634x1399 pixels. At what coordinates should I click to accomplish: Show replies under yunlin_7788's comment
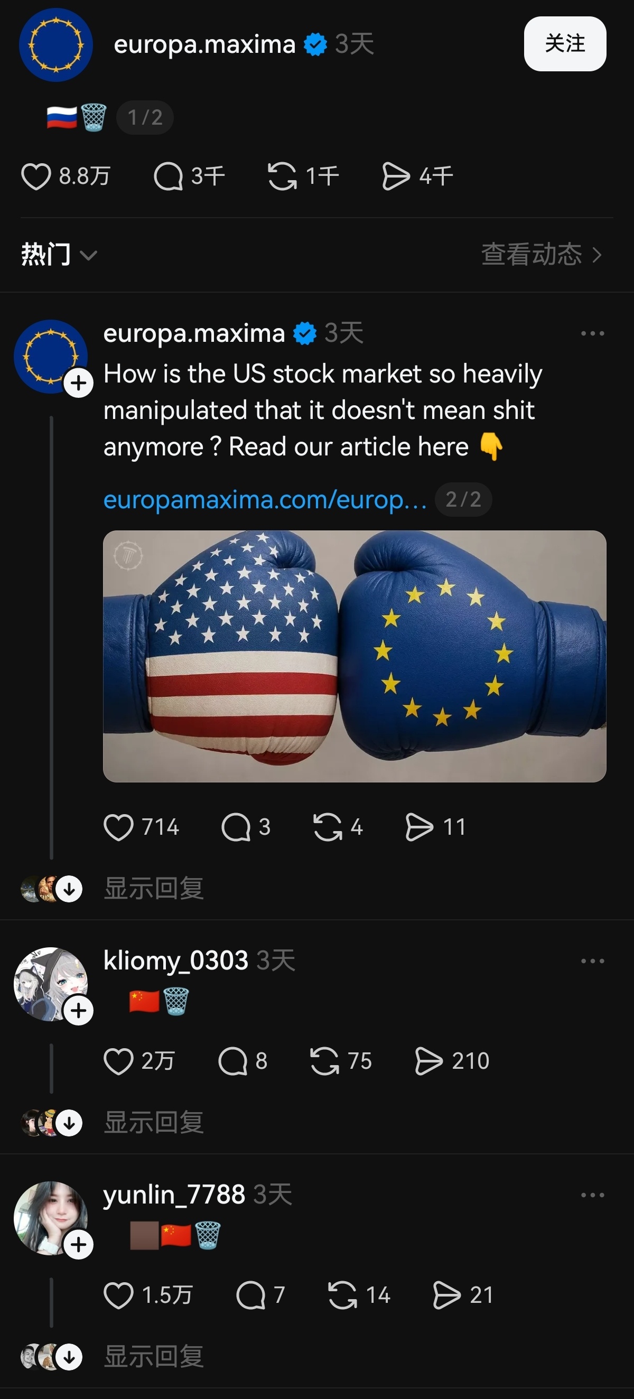click(x=154, y=1357)
